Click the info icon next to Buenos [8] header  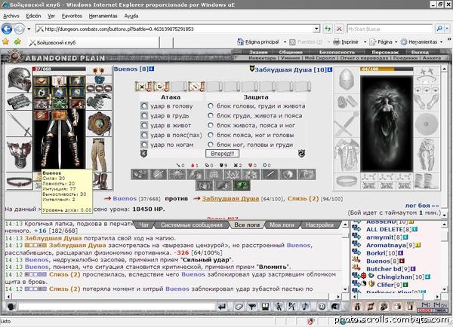[152, 69]
